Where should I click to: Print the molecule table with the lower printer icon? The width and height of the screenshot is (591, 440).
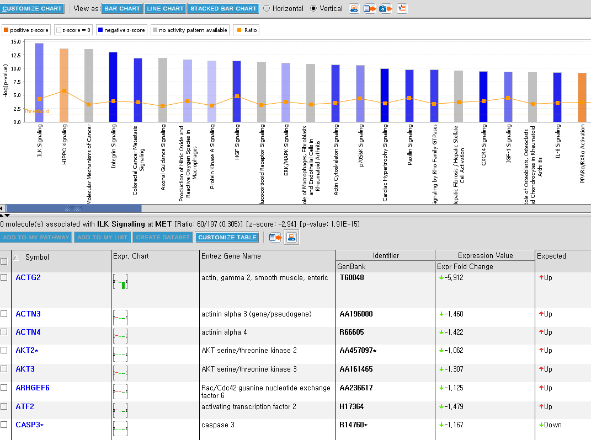[x=291, y=237]
